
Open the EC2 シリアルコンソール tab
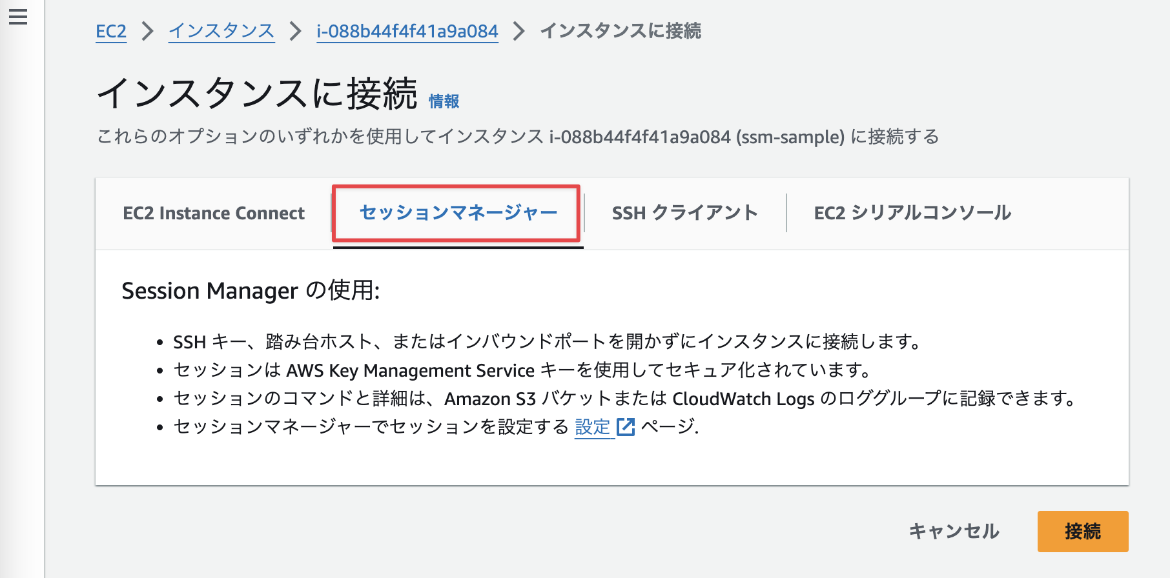tap(912, 213)
